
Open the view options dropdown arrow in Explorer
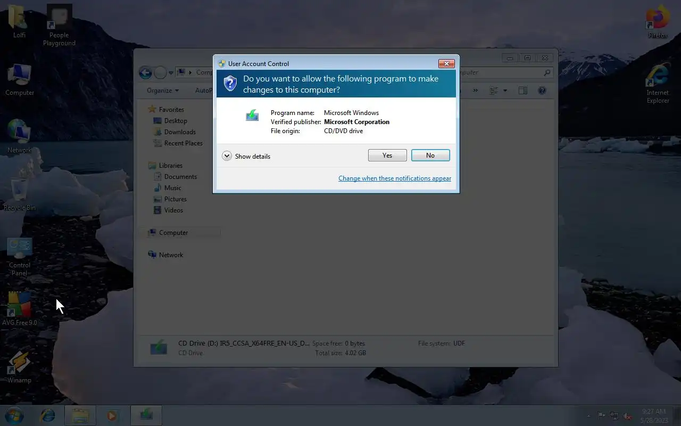(x=505, y=91)
